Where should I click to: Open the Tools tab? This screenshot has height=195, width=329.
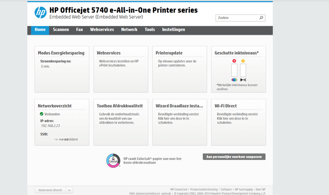(x=150, y=30)
